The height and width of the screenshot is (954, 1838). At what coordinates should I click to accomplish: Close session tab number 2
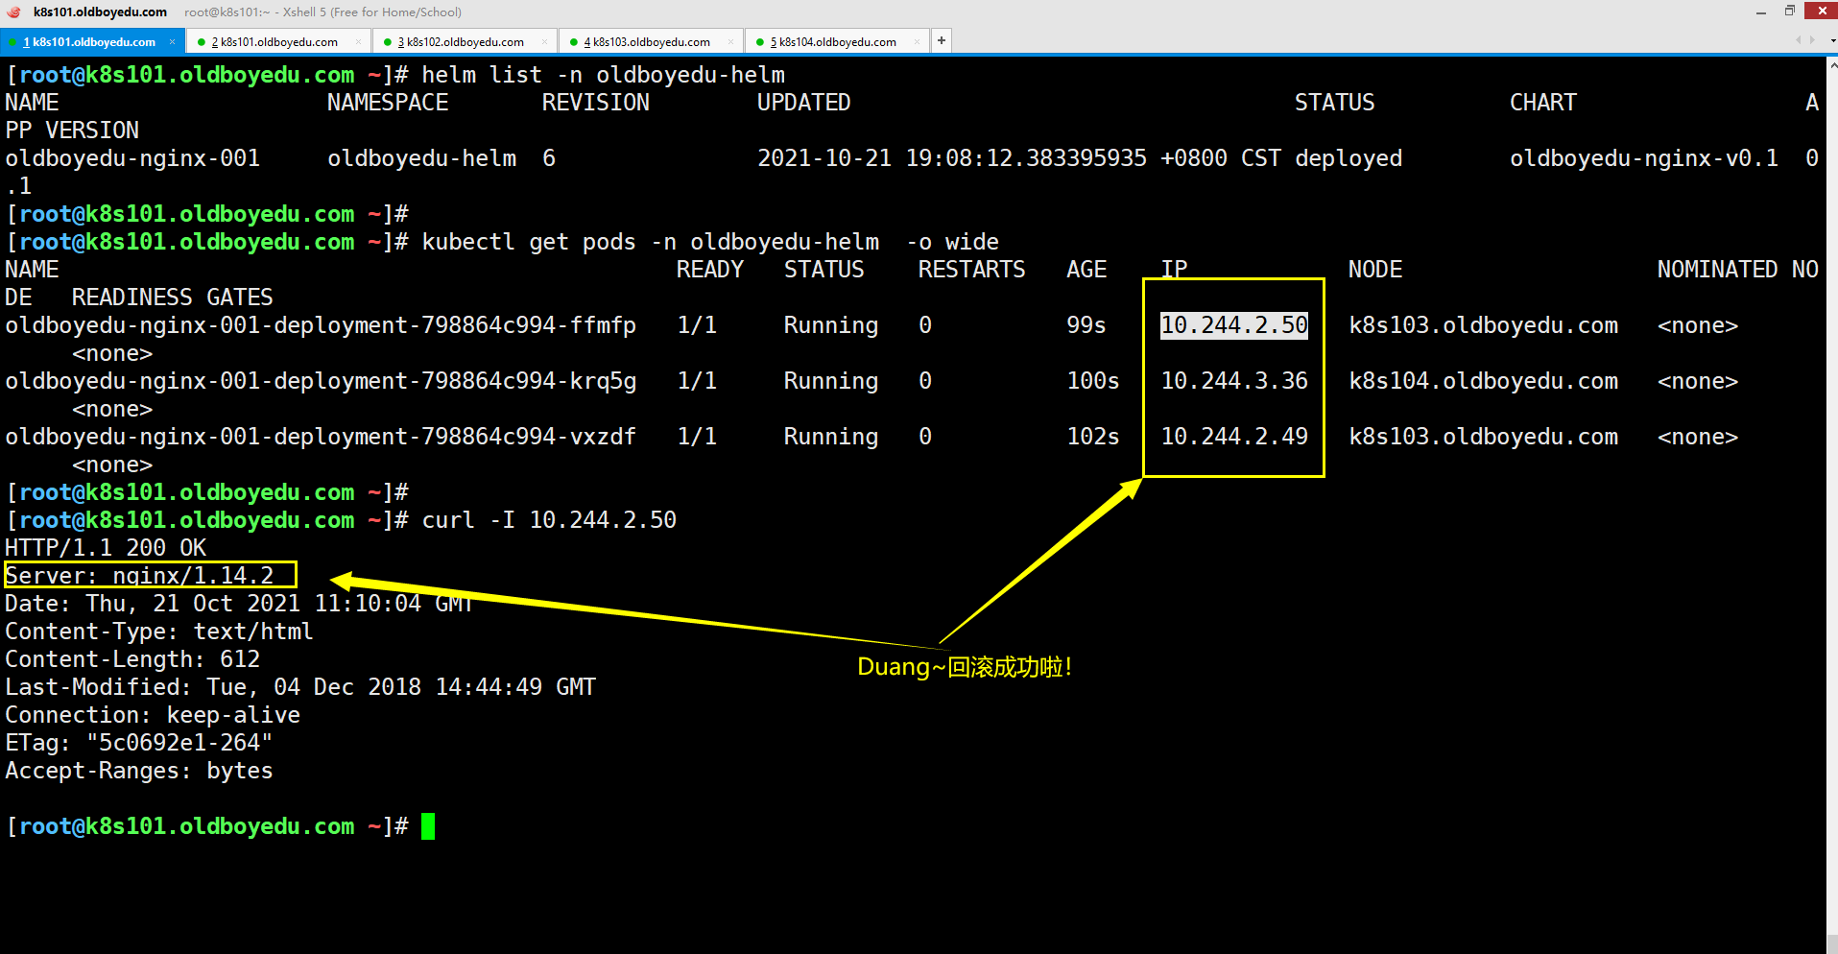[x=358, y=42]
